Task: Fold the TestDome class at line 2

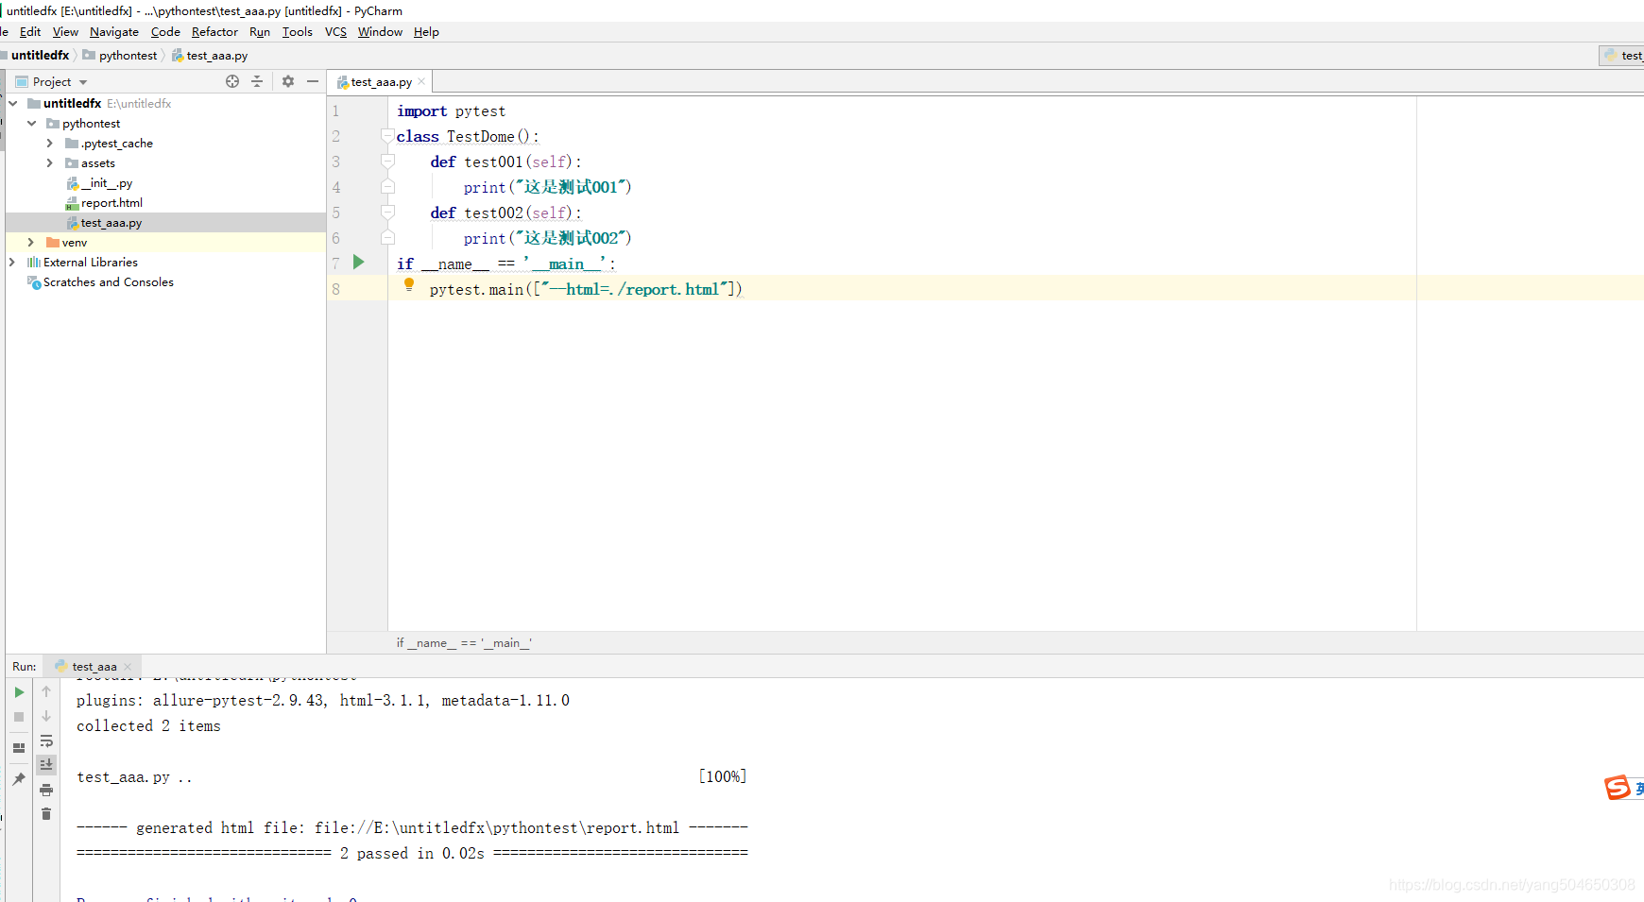Action: 387,136
